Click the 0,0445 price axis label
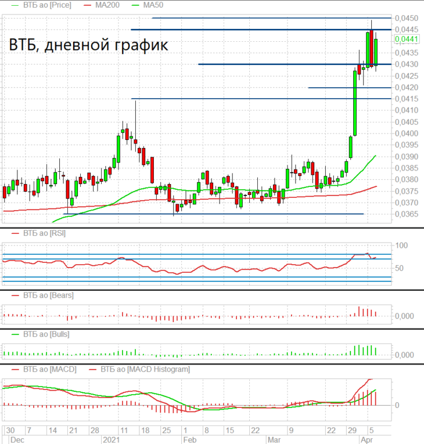The height and width of the screenshot is (444, 424). [x=407, y=30]
